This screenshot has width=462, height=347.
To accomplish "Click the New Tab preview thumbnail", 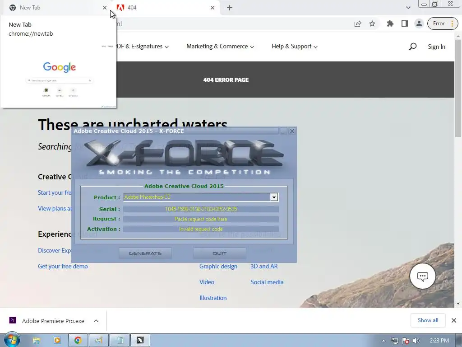I will [x=59, y=75].
